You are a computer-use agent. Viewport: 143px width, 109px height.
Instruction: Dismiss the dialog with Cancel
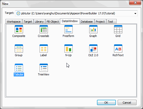[x=127, y=103]
